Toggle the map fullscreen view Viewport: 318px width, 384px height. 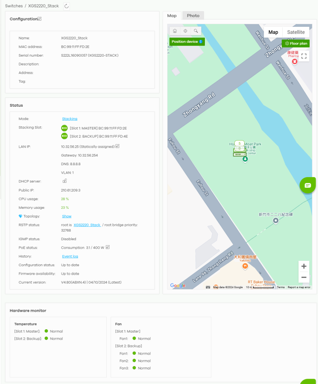tap(304, 56)
